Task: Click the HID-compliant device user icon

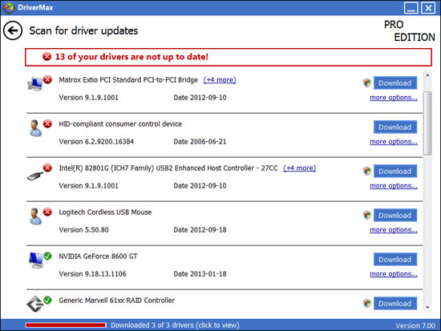Action: (35, 128)
